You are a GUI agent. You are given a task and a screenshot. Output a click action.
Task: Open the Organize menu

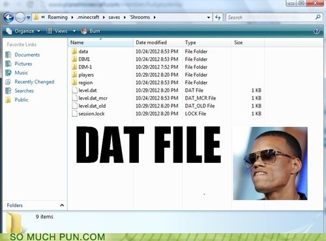[23, 31]
